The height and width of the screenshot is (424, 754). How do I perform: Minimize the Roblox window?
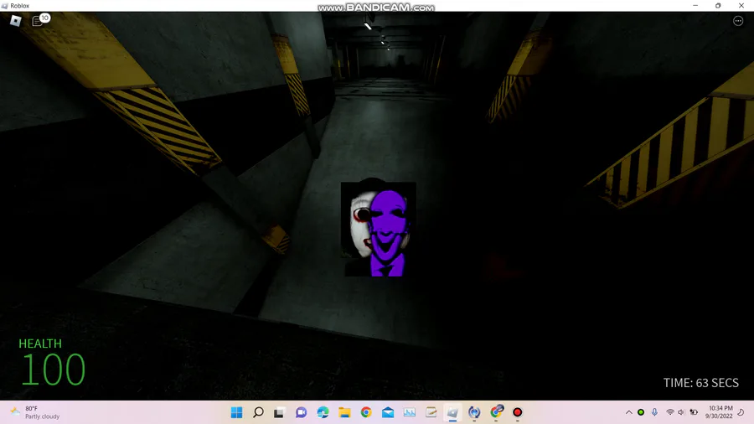pos(695,5)
